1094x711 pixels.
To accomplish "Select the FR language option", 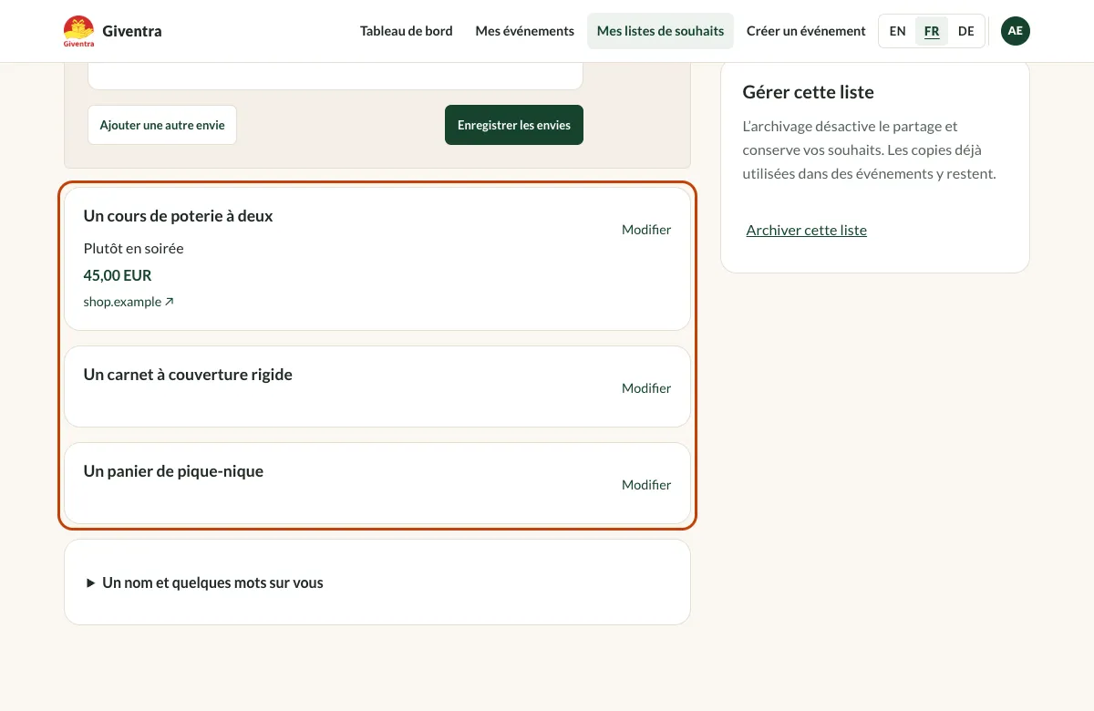I will (932, 31).
